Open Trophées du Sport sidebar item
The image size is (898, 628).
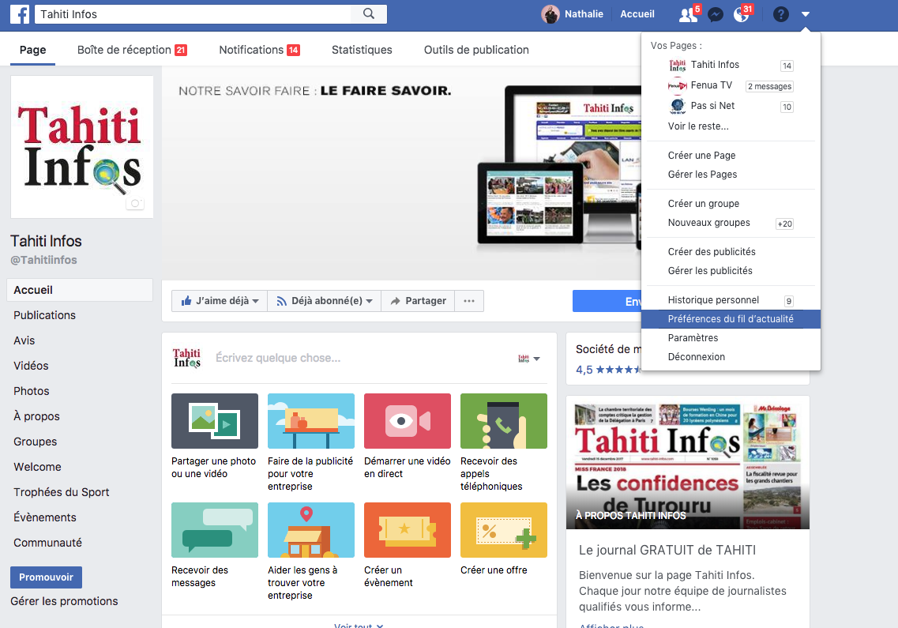point(62,491)
